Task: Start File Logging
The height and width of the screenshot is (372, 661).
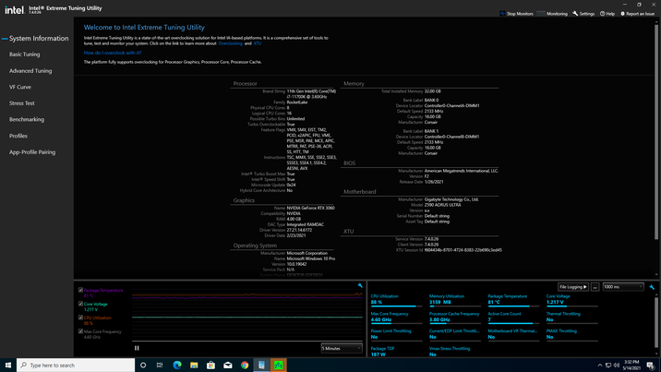Action: [573, 287]
